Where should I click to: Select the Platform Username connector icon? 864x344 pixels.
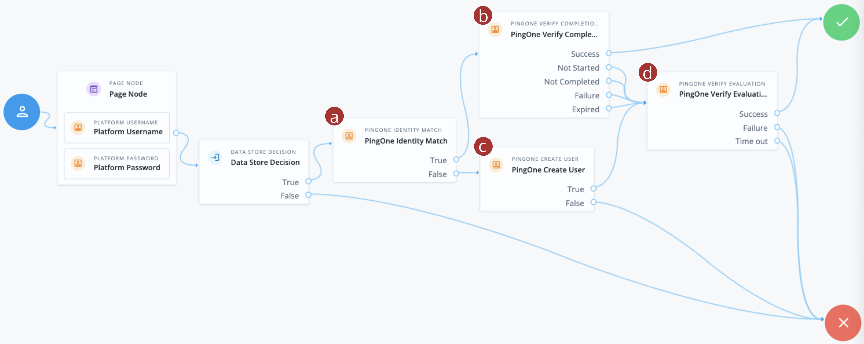click(x=78, y=127)
